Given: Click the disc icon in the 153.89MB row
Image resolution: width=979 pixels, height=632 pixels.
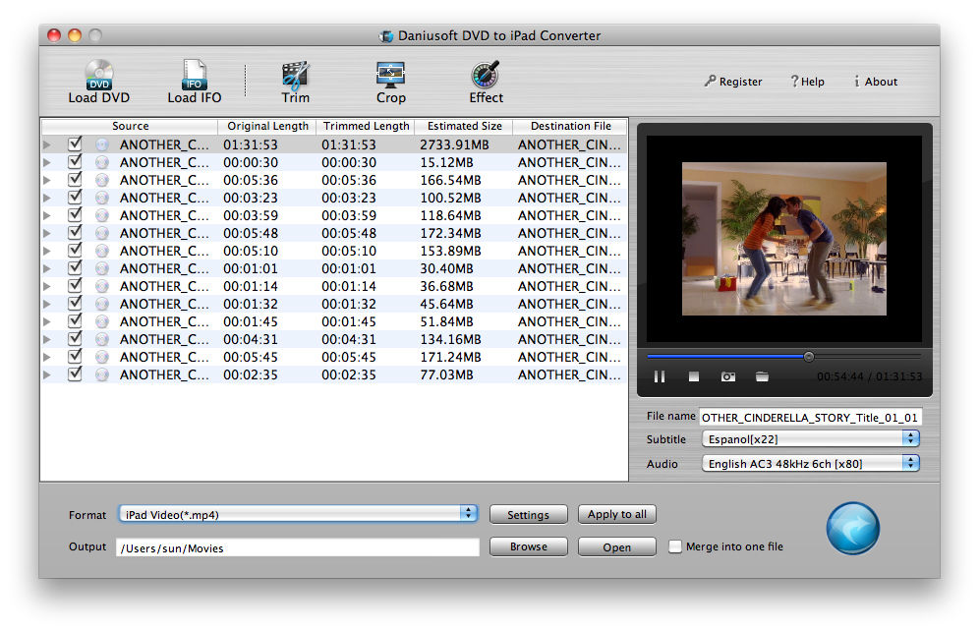Looking at the screenshot, I should (102, 251).
